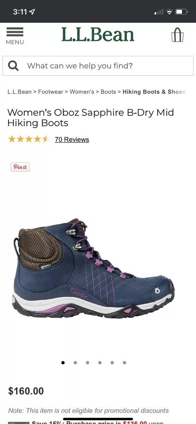
Task: Tap the search magnifier icon
Action: (13, 66)
